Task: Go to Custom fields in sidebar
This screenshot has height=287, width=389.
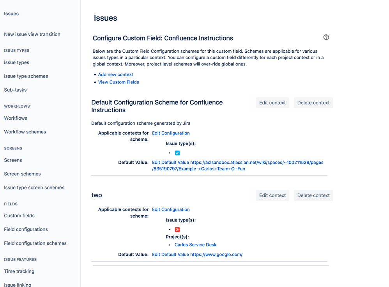Action: (x=19, y=216)
